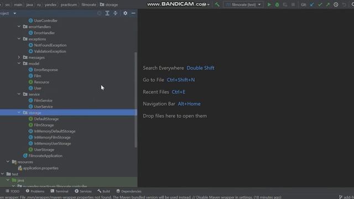
Task: Click 'filmorate' breadcrumb in navigation bar
Action: coord(88,4)
